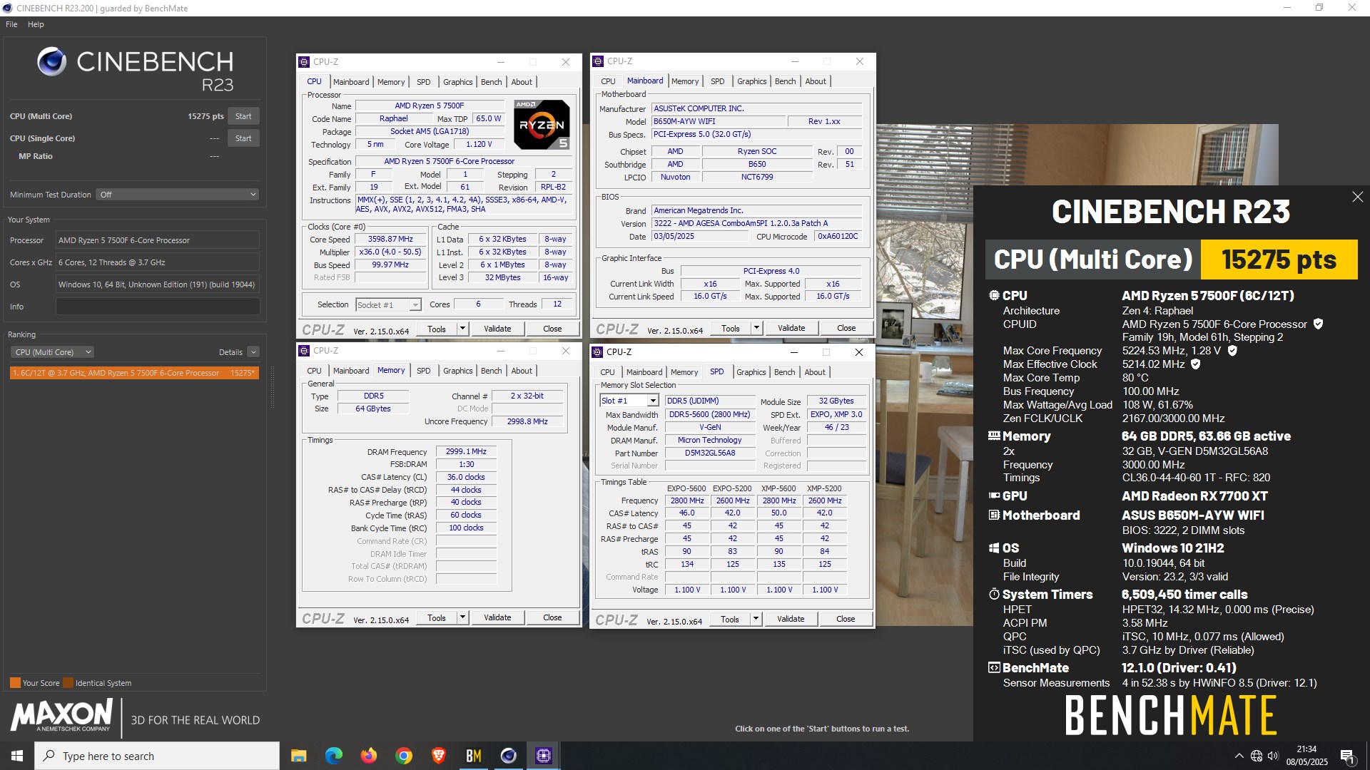The width and height of the screenshot is (1370, 770).
Task: Click the 15275 pts score in BenchMate panel
Action: [x=1279, y=260]
